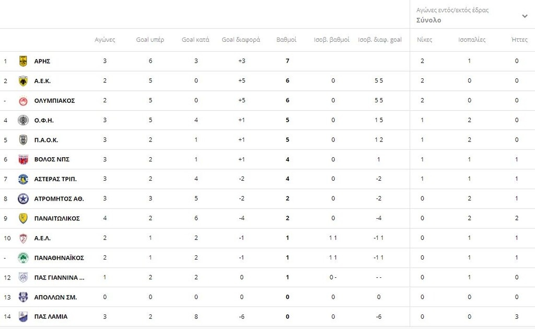Open the home/away matches dropdown chevron
This screenshot has height=329, width=535.
(x=525, y=16)
